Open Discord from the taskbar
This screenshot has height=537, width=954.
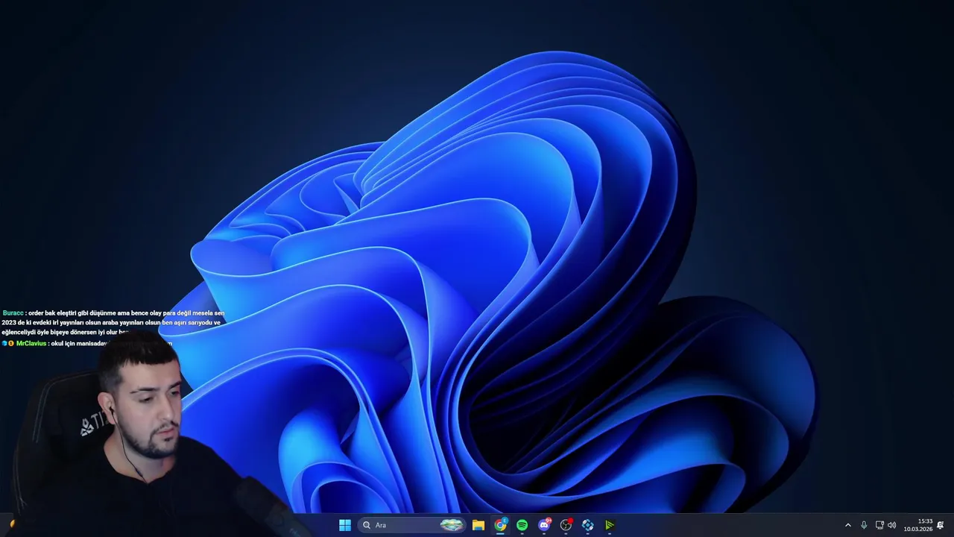[x=544, y=525]
